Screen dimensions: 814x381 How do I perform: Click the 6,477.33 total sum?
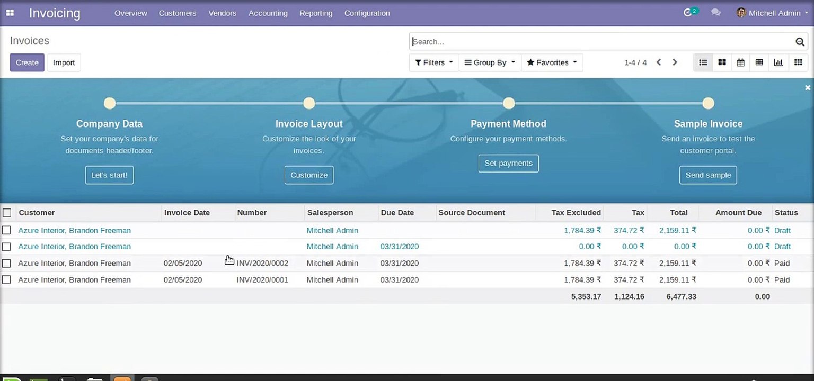[681, 296]
